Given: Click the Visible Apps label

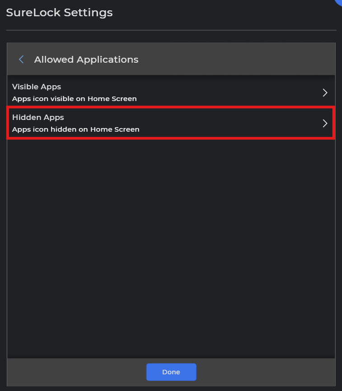Looking at the screenshot, I should pos(37,87).
